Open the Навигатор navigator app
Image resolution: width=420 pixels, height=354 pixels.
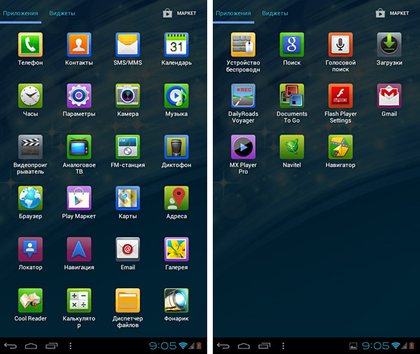click(x=340, y=147)
